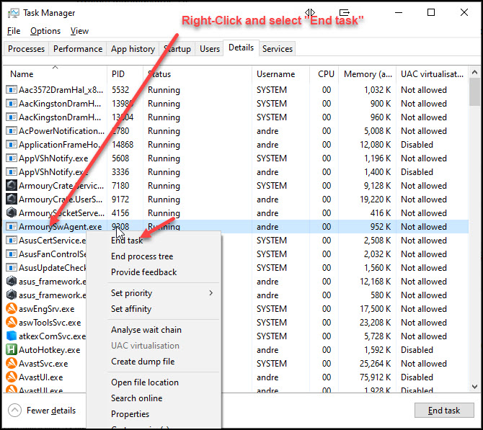Open the Options menu

tap(45, 31)
